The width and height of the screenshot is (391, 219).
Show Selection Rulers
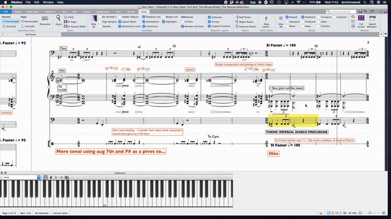pyautogui.click(x=246, y=26)
